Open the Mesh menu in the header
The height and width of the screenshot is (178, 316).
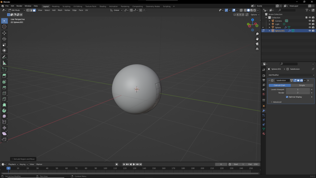pos(60,10)
